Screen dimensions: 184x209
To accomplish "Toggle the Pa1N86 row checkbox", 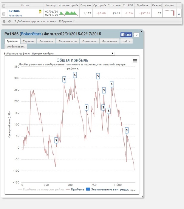I will point(4,14).
